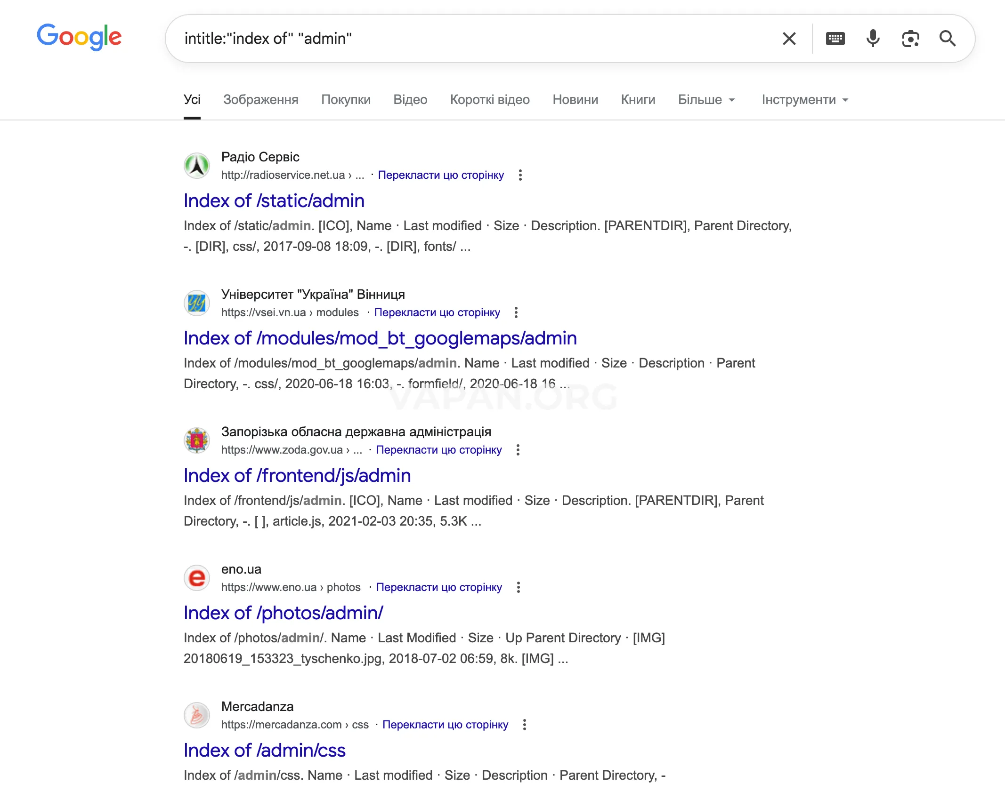Click the Mercadanza site name

pos(258,707)
